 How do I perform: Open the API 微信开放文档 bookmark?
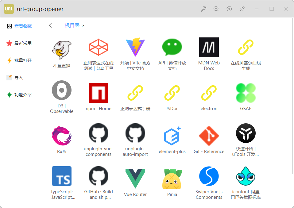(172, 47)
